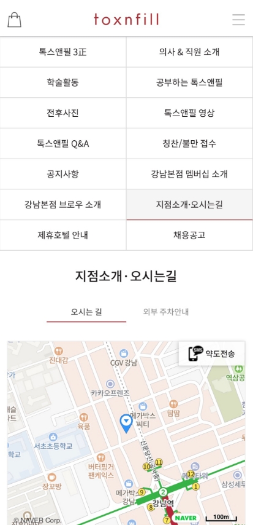Click the NAVER logo on the map
The image size is (253, 525).
[x=186, y=518]
